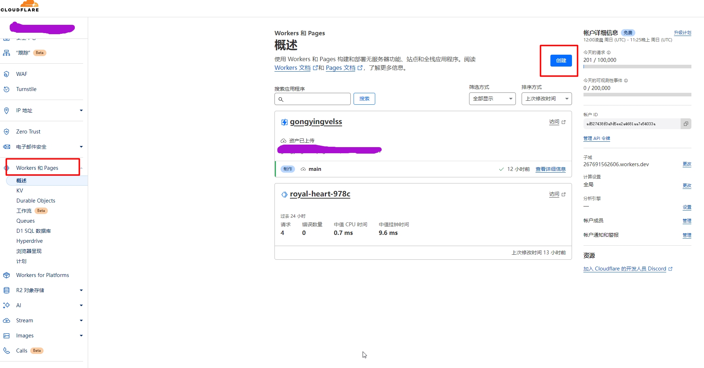Open D1 SQL 数据库 in the sidebar
This screenshot has width=704, height=368.
pyautogui.click(x=33, y=231)
